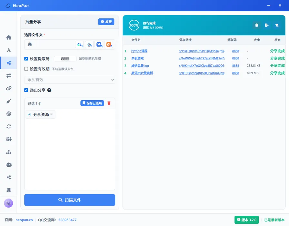Toggle the 递归分享 checkbox

(x=26, y=90)
